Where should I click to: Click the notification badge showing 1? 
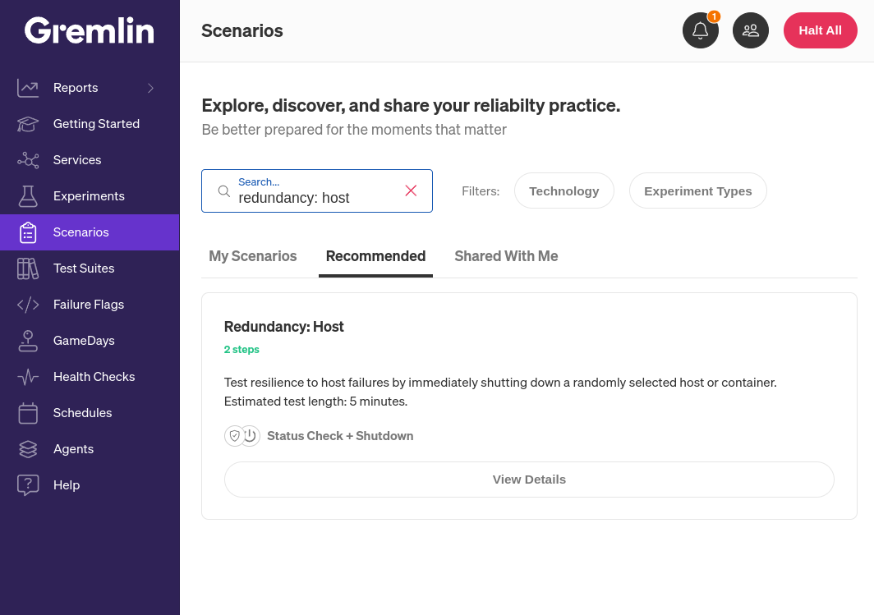coord(714,16)
